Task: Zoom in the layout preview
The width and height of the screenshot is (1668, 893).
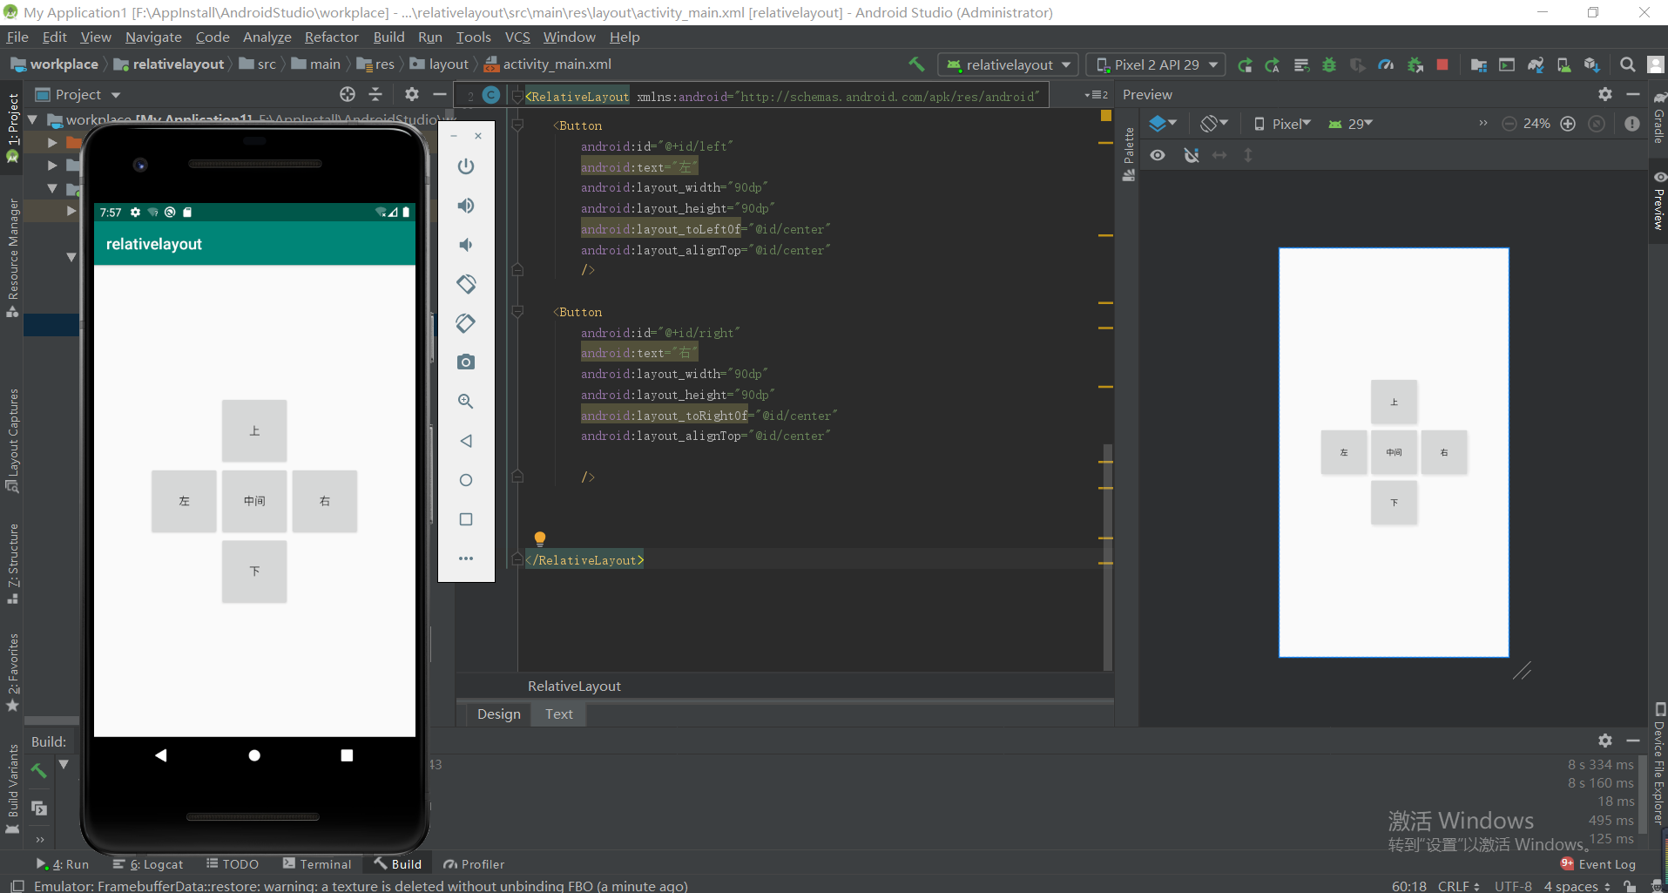Action: [1569, 123]
